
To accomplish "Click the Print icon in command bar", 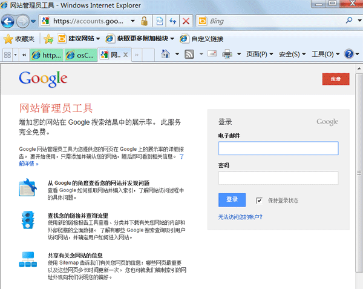I will 227,55.
